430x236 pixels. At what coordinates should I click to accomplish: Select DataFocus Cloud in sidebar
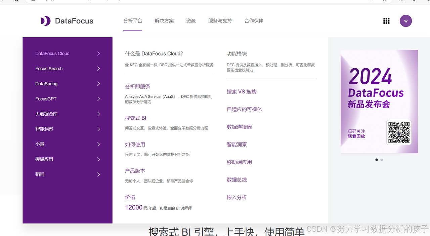coord(52,53)
